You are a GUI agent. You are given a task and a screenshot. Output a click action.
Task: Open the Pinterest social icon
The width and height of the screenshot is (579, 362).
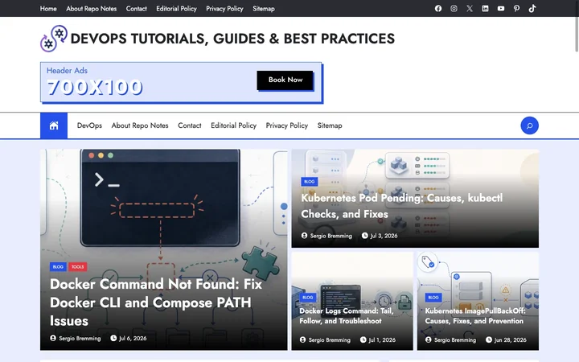click(516, 9)
